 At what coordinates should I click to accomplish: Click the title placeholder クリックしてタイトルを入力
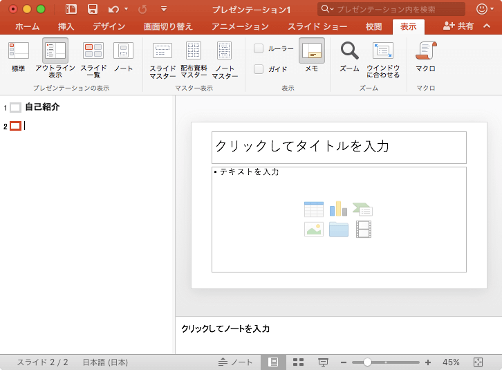(x=339, y=147)
